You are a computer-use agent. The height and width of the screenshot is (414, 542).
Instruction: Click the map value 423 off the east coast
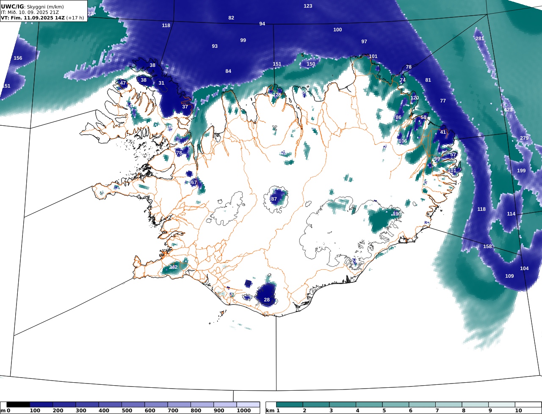pos(508,110)
